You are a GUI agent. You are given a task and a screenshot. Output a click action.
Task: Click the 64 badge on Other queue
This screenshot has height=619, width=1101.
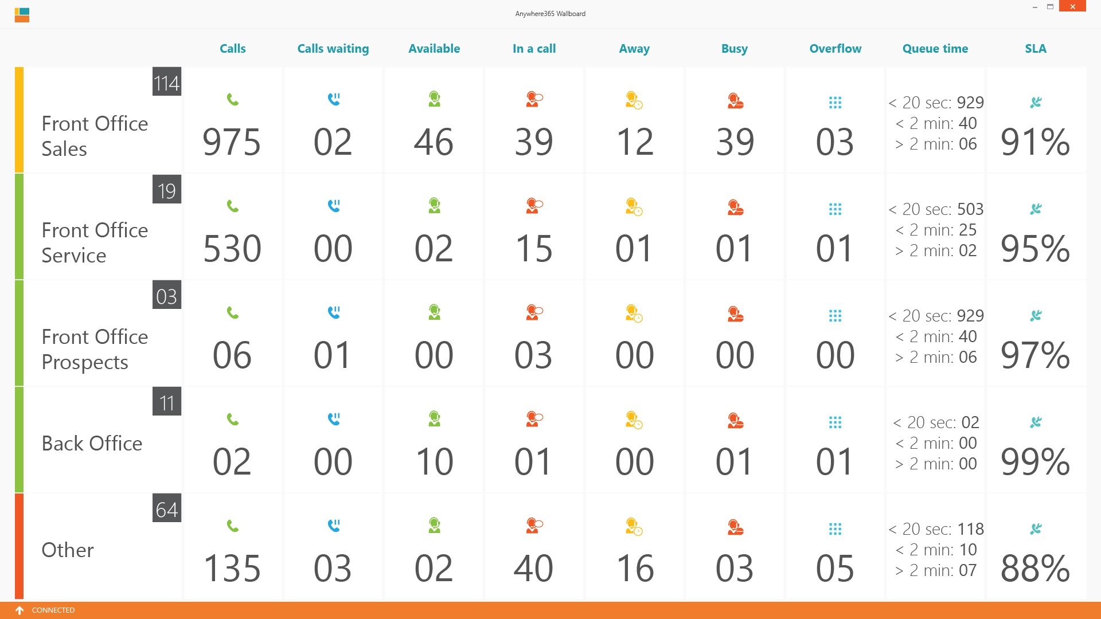[x=167, y=508]
